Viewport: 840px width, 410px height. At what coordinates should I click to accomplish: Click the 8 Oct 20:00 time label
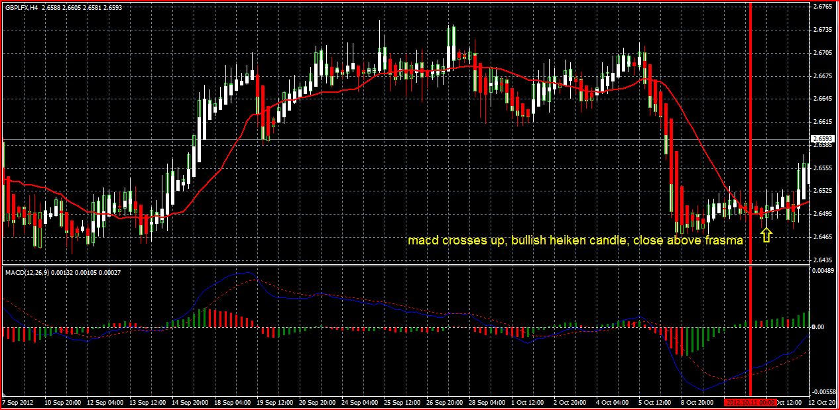699,402
